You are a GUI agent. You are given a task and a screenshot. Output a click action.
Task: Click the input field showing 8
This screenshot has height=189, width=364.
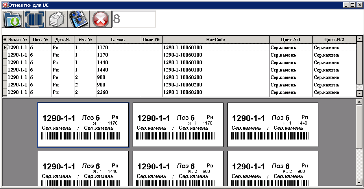point(134,19)
